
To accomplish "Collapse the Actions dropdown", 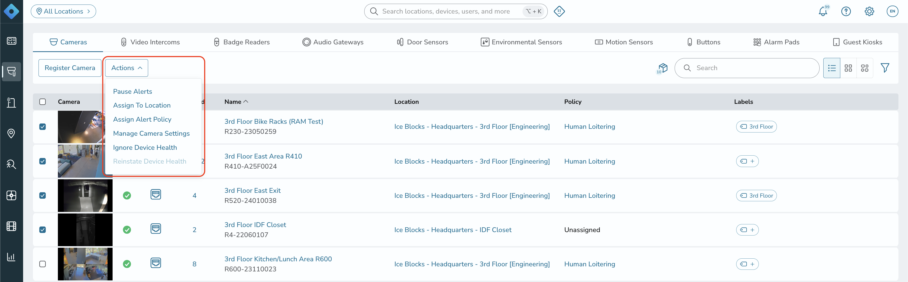I will (x=127, y=68).
